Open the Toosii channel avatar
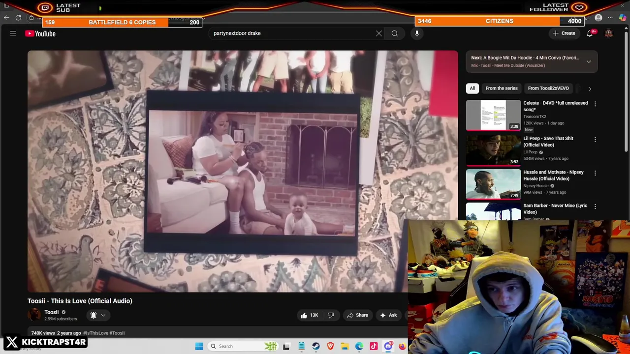630x354 pixels. pyautogui.click(x=34, y=315)
